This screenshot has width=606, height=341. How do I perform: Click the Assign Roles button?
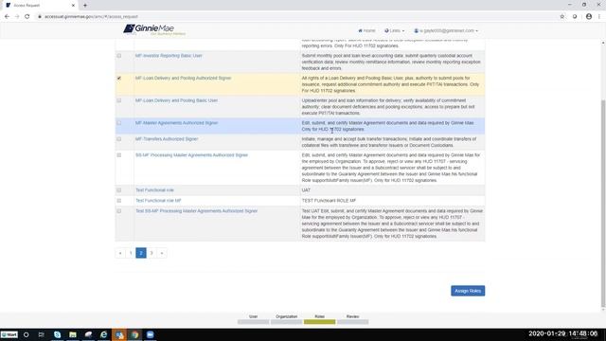pyautogui.click(x=468, y=291)
